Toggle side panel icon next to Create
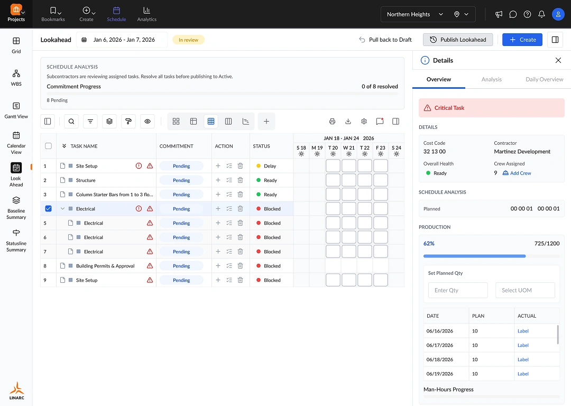The image size is (571, 406). [555, 40]
